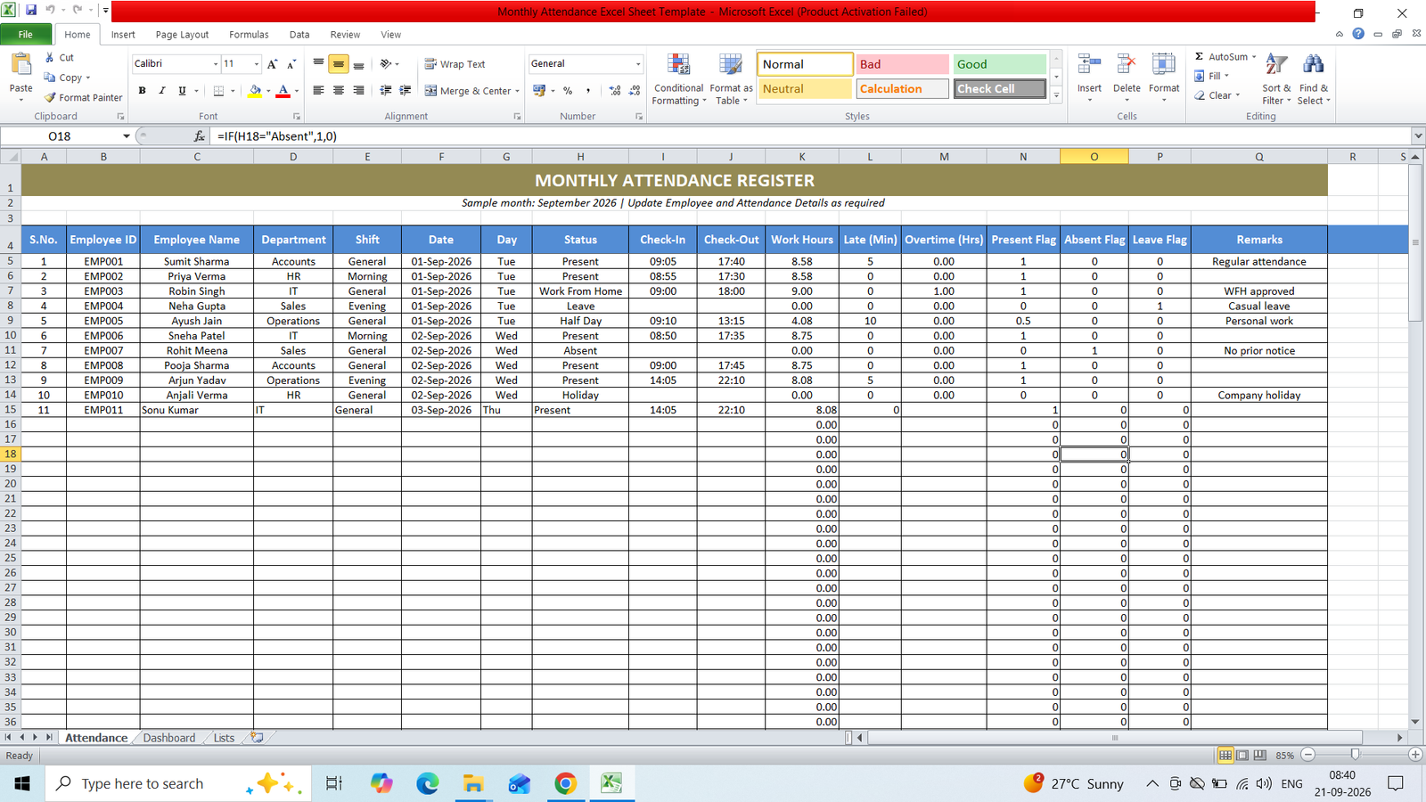Apply Comma Style format
This screenshot has height=802, width=1426.
tap(588, 90)
